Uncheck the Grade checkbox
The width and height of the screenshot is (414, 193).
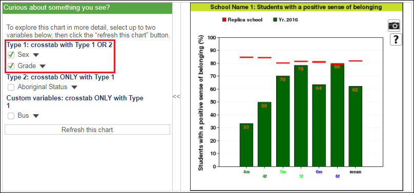11,66
